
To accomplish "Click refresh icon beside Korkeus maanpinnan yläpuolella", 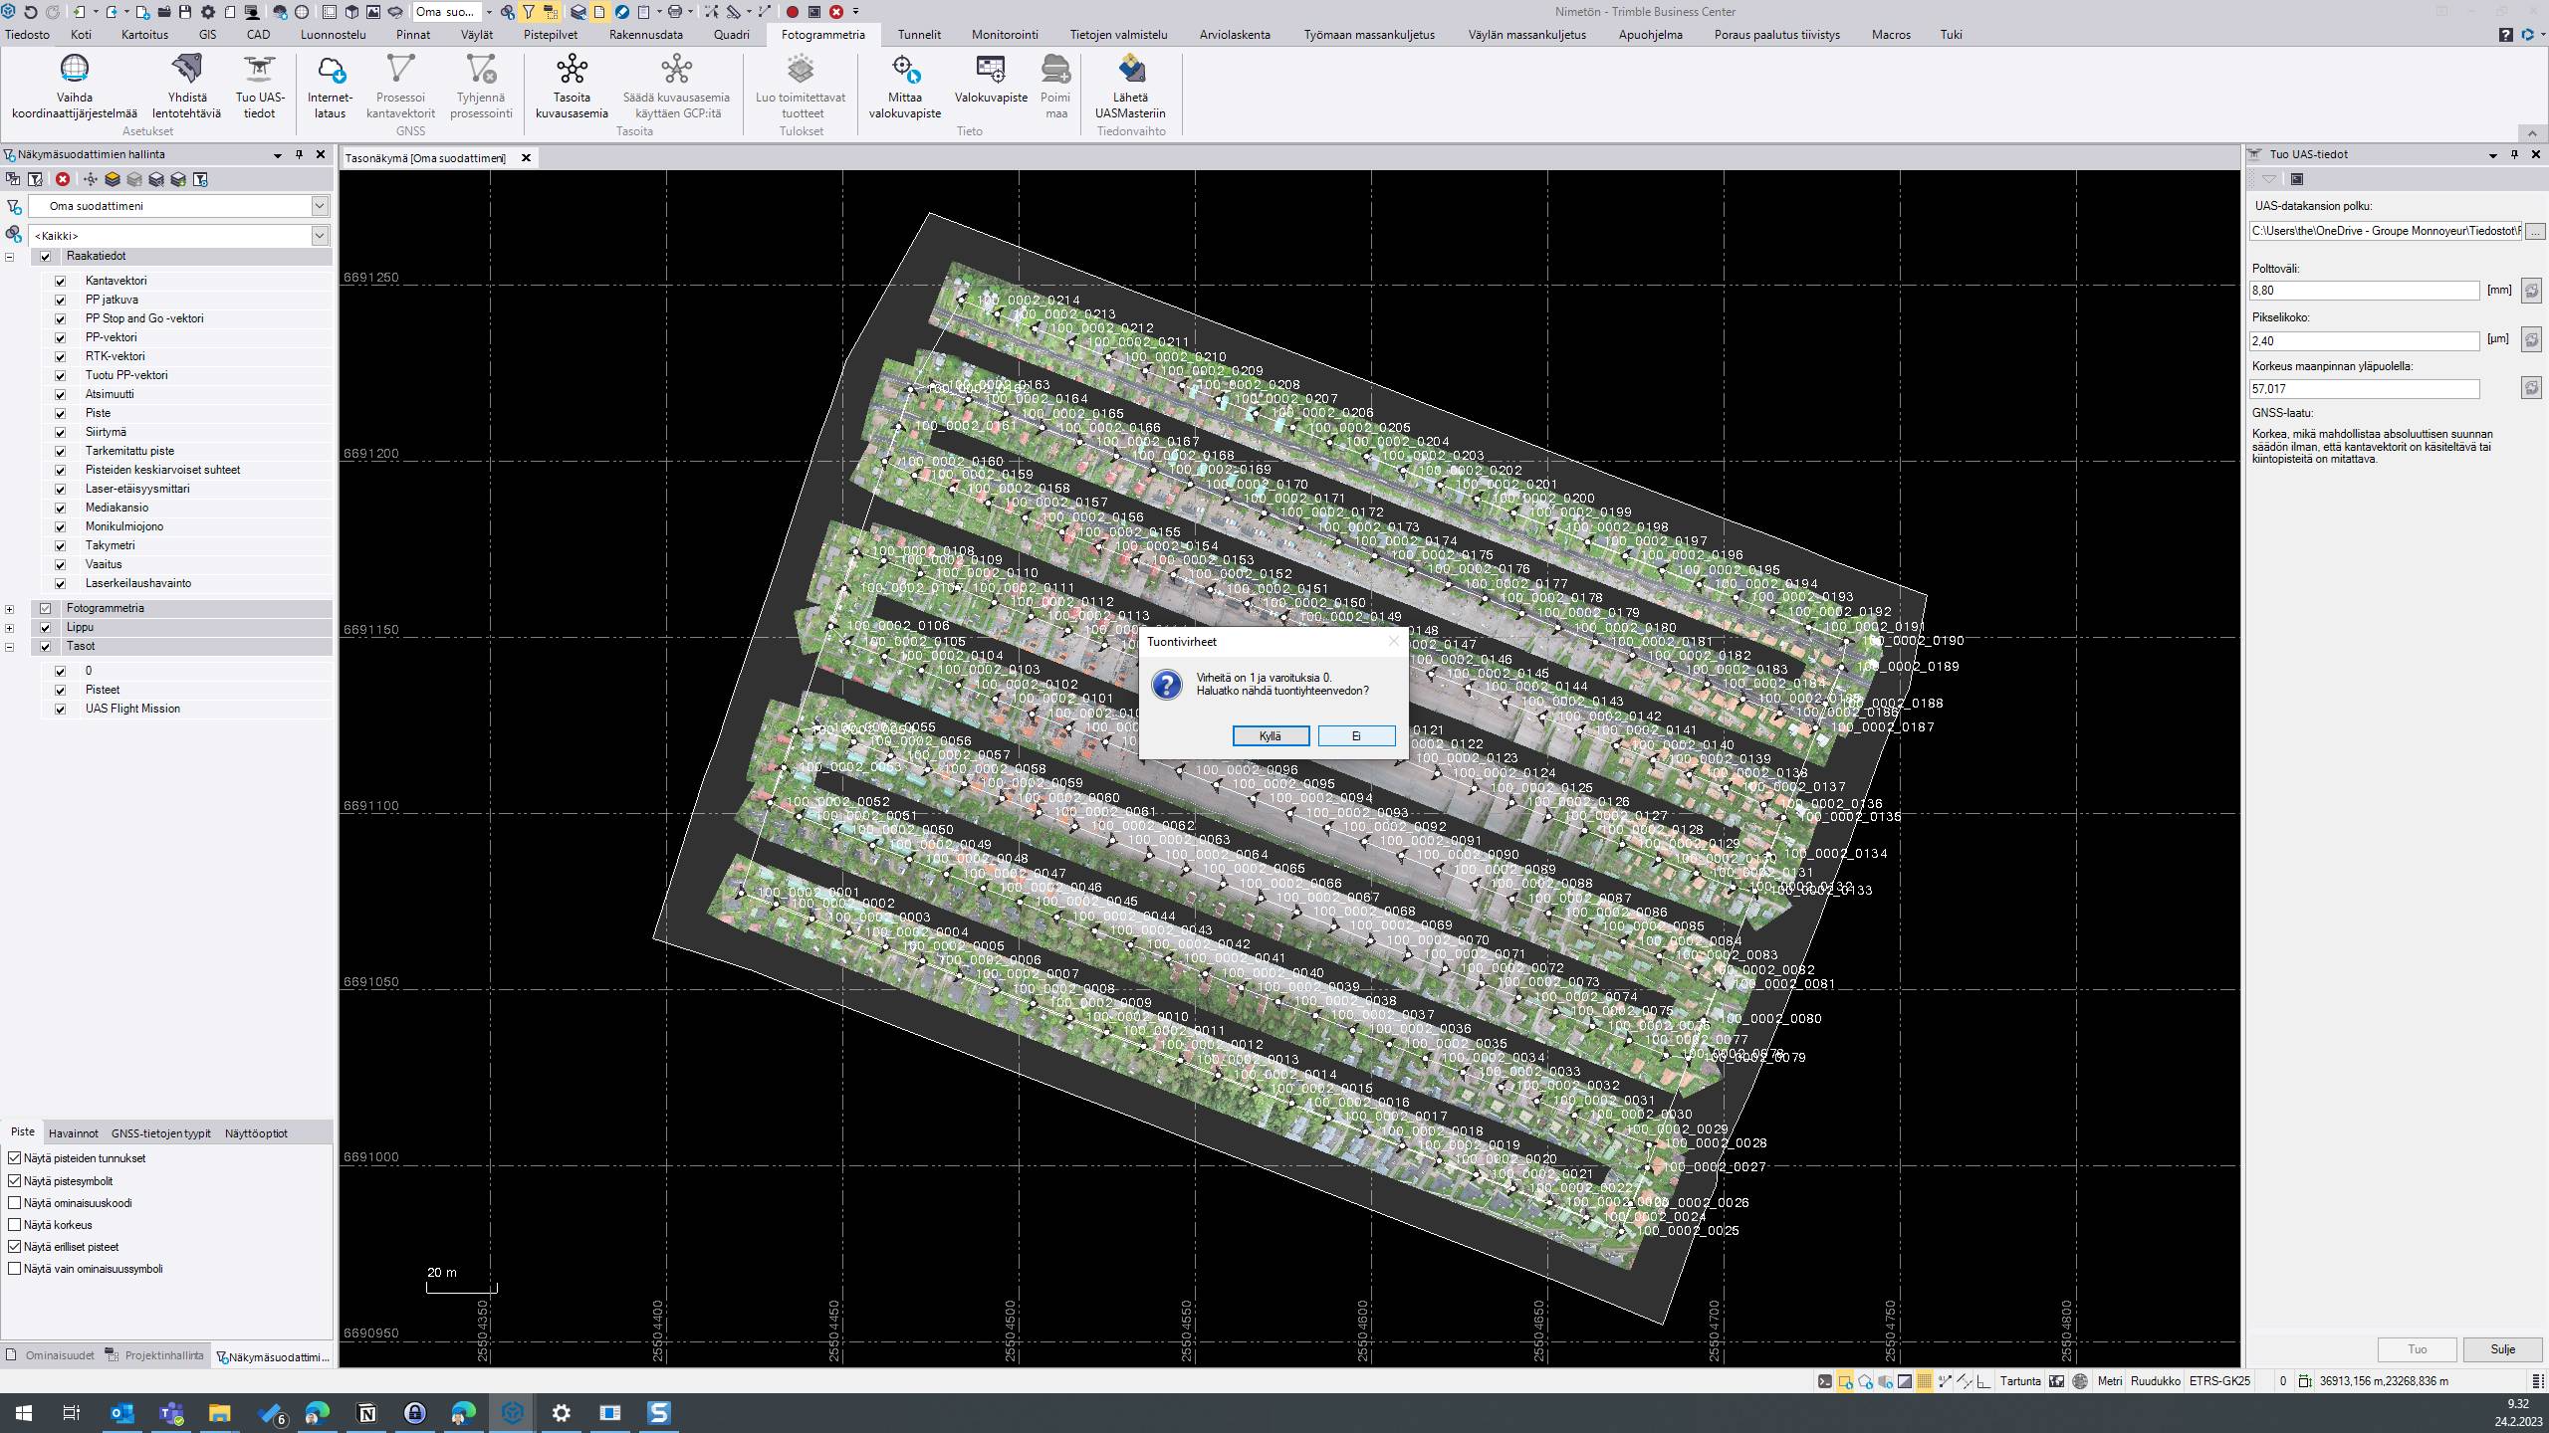I will point(2531,388).
